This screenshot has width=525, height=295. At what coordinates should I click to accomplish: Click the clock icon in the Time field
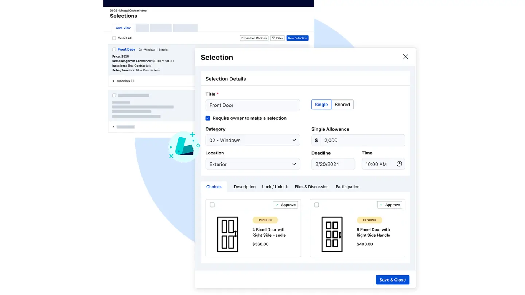(399, 164)
